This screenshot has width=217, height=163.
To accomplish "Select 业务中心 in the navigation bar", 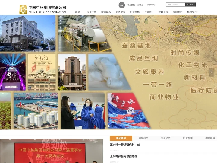I will click(120, 12).
